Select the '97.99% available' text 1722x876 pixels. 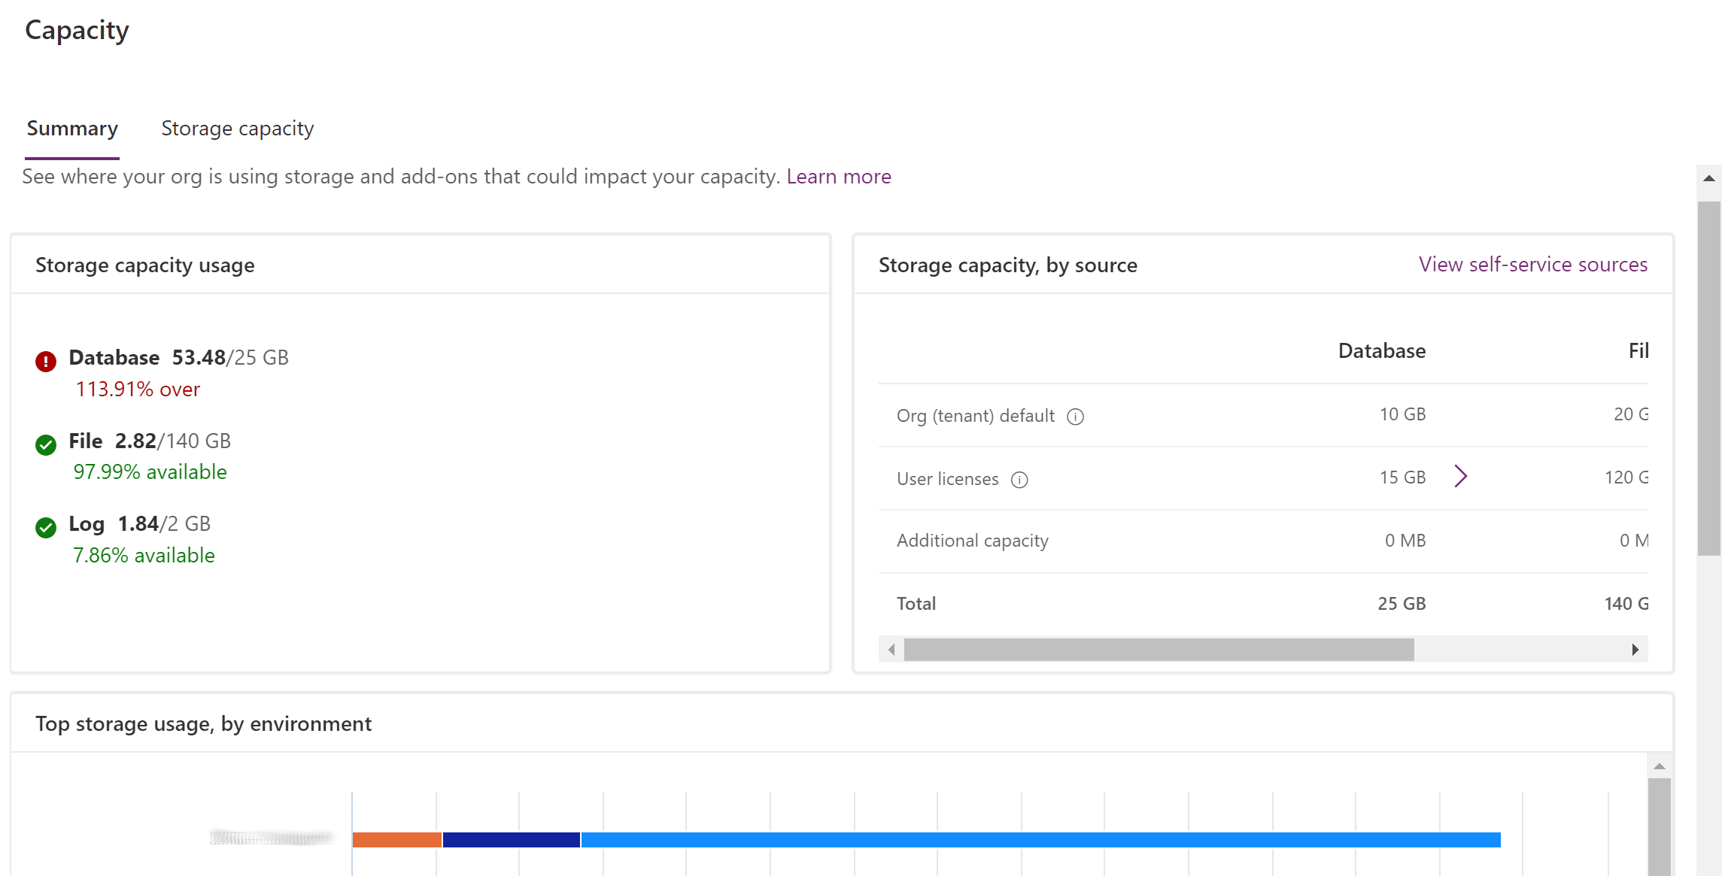coord(150,472)
